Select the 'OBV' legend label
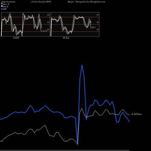 tap(5, 9)
